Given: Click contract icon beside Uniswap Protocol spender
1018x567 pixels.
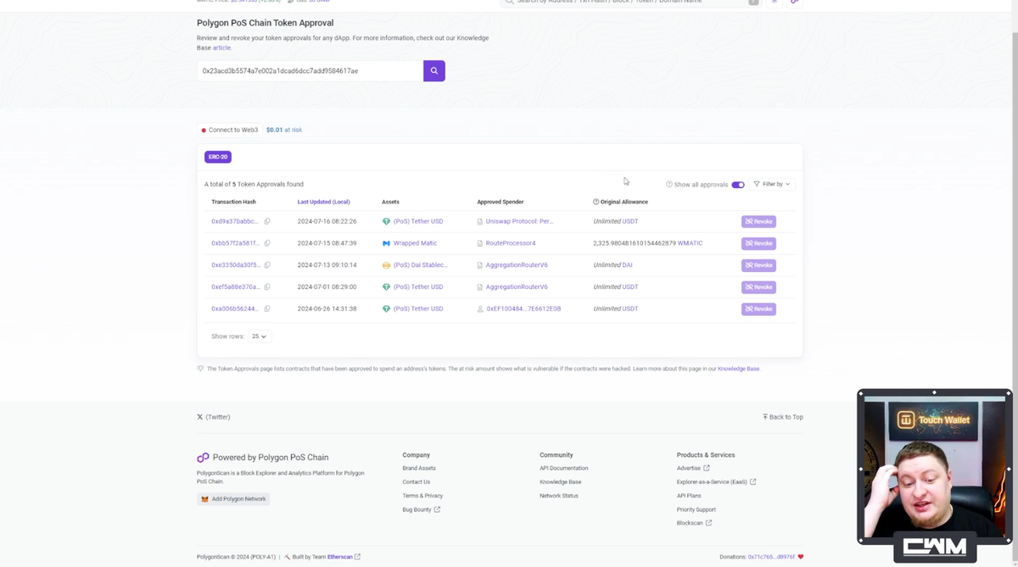Looking at the screenshot, I should 480,221.
